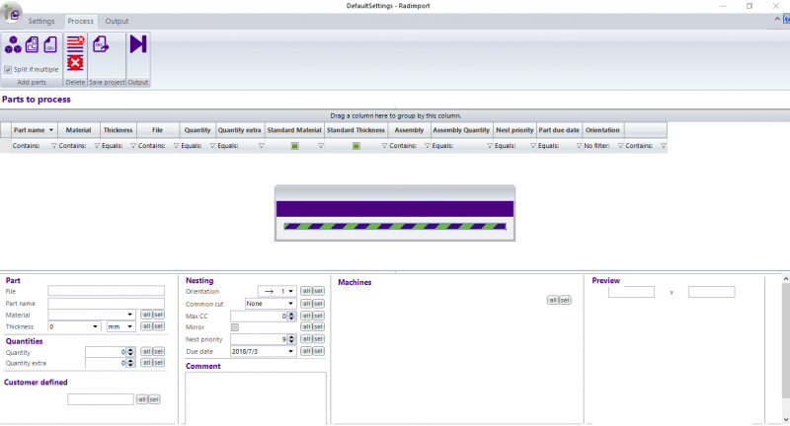Click the add parts cubes icon
This screenshot has height=426, width=790.
coord(13,44)
